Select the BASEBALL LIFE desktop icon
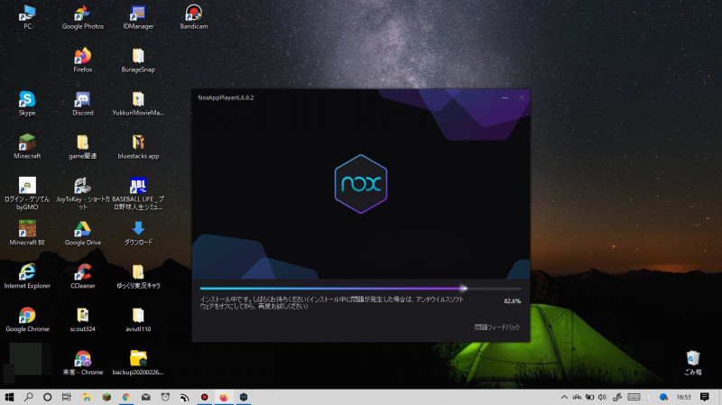Screen dimensions: 722x405 [x=138, y=193]
